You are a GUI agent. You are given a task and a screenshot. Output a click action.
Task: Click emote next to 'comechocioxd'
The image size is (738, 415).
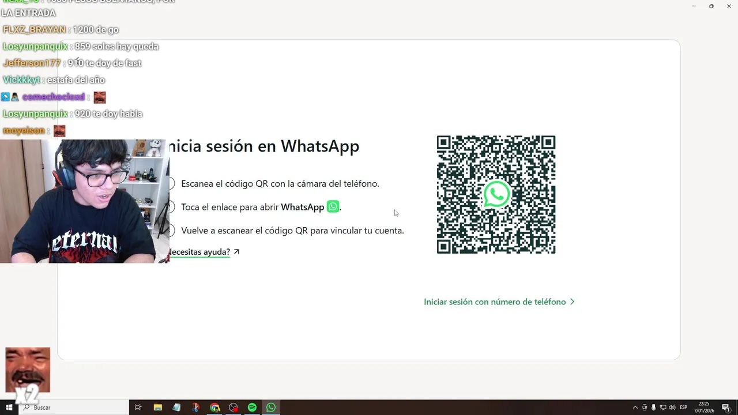pos(100,97)
